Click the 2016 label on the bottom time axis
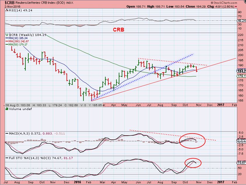Viewport: 246px width, 185px height. (77, 182)
